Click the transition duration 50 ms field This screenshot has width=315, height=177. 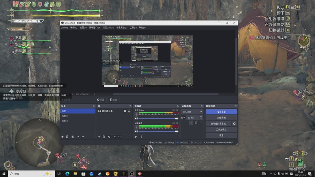(193, 118)
